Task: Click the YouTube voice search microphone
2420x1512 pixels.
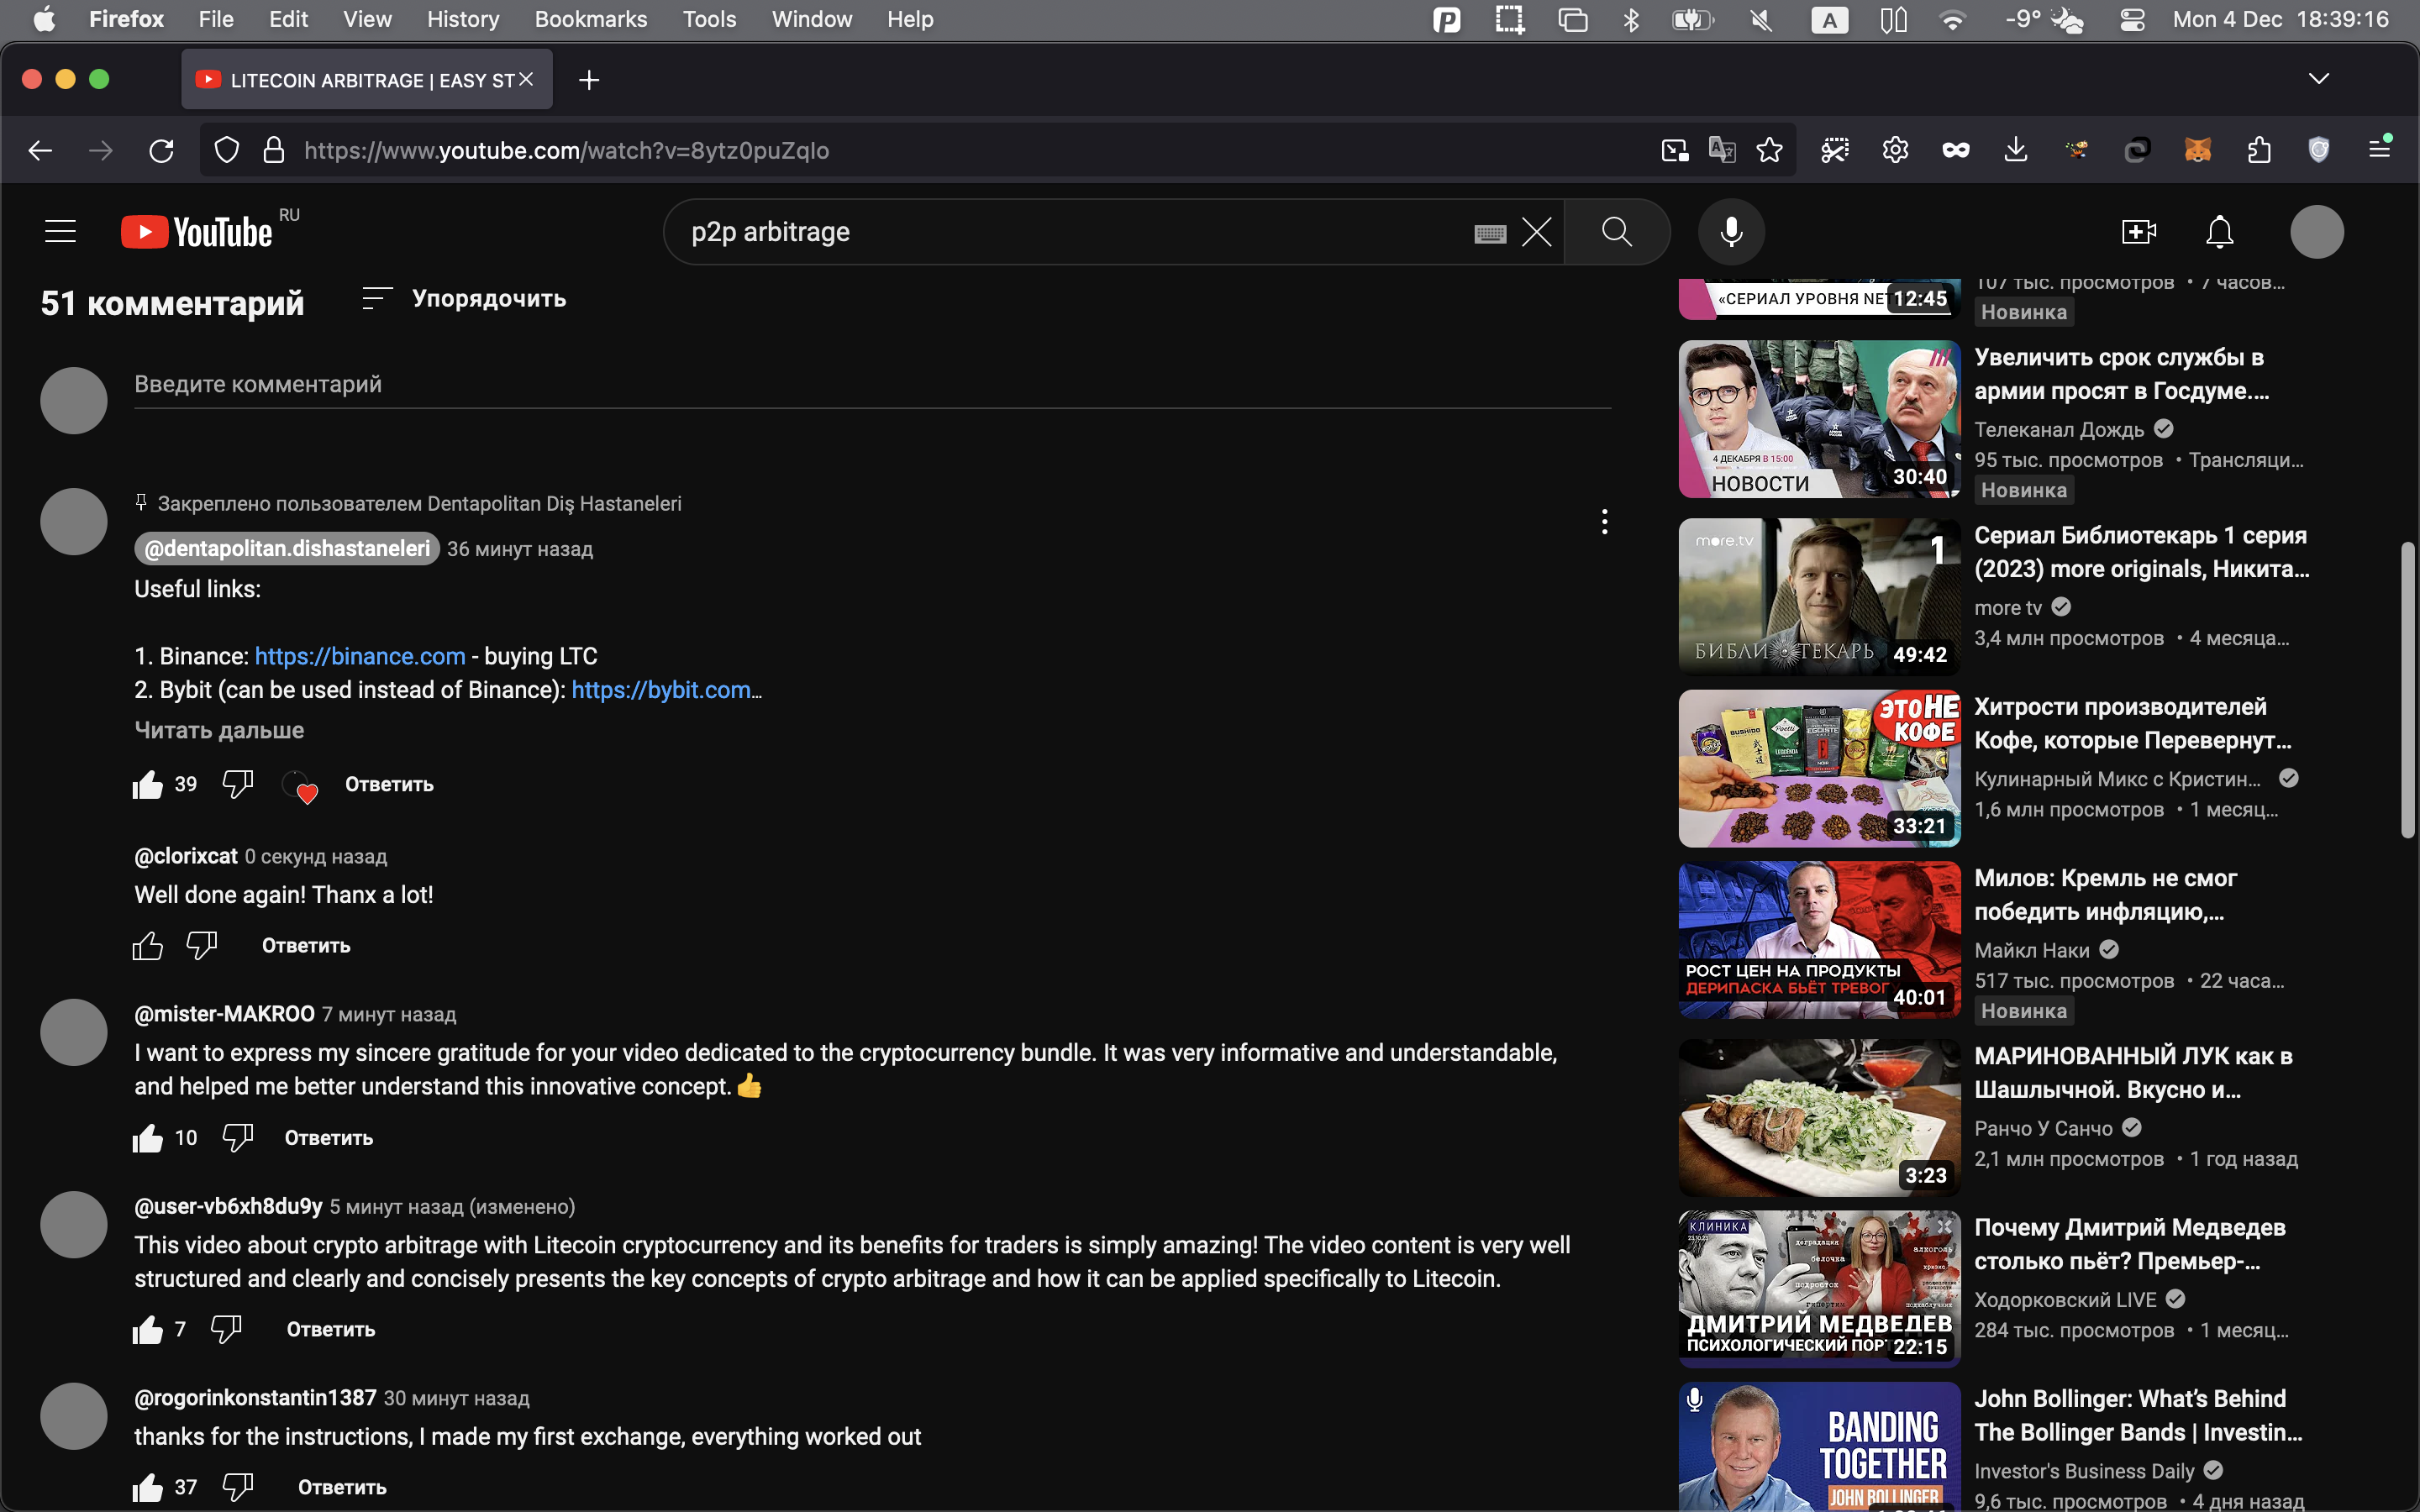Action: point(1731,232)
